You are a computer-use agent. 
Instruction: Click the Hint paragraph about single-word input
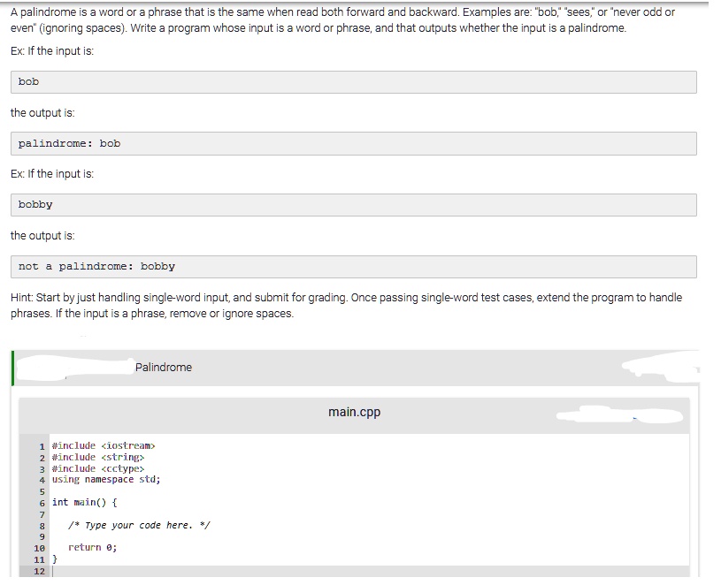pos(345,305)
